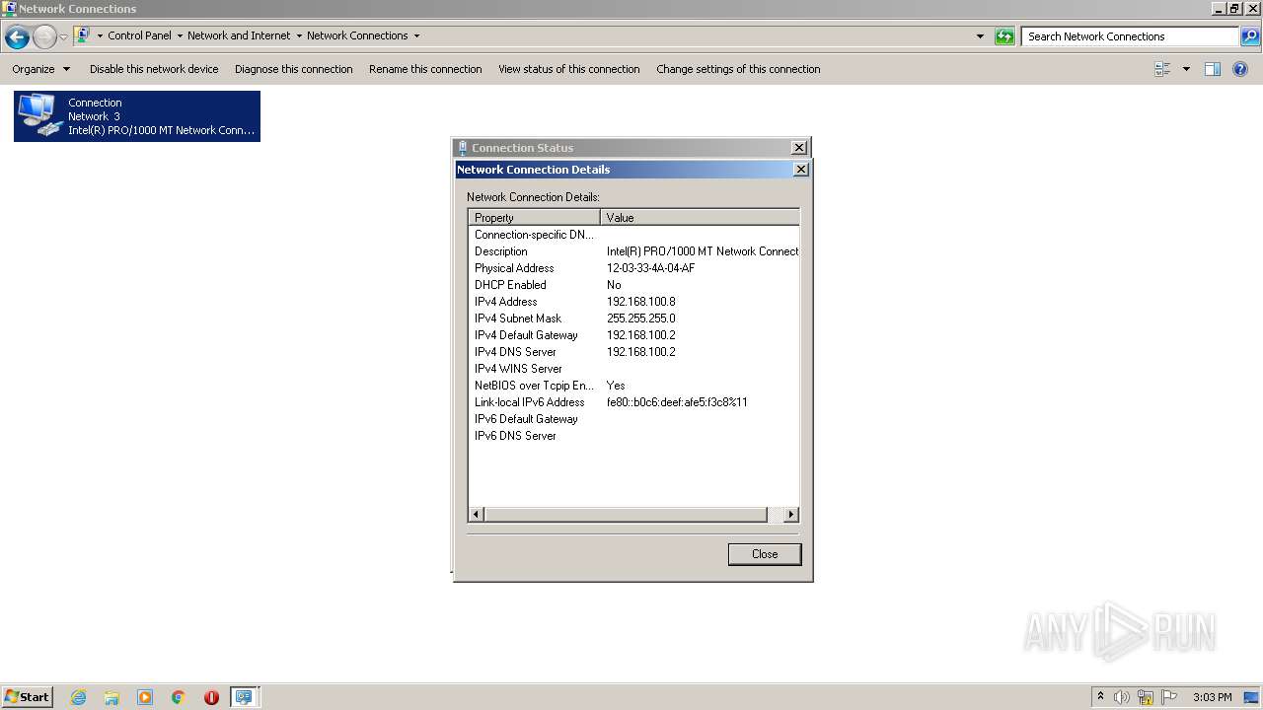The width and height of the screenshot is (1263, 710).
Task: Click the taskbar clock 3:03 PM
Action: (x=1212, y=697)
